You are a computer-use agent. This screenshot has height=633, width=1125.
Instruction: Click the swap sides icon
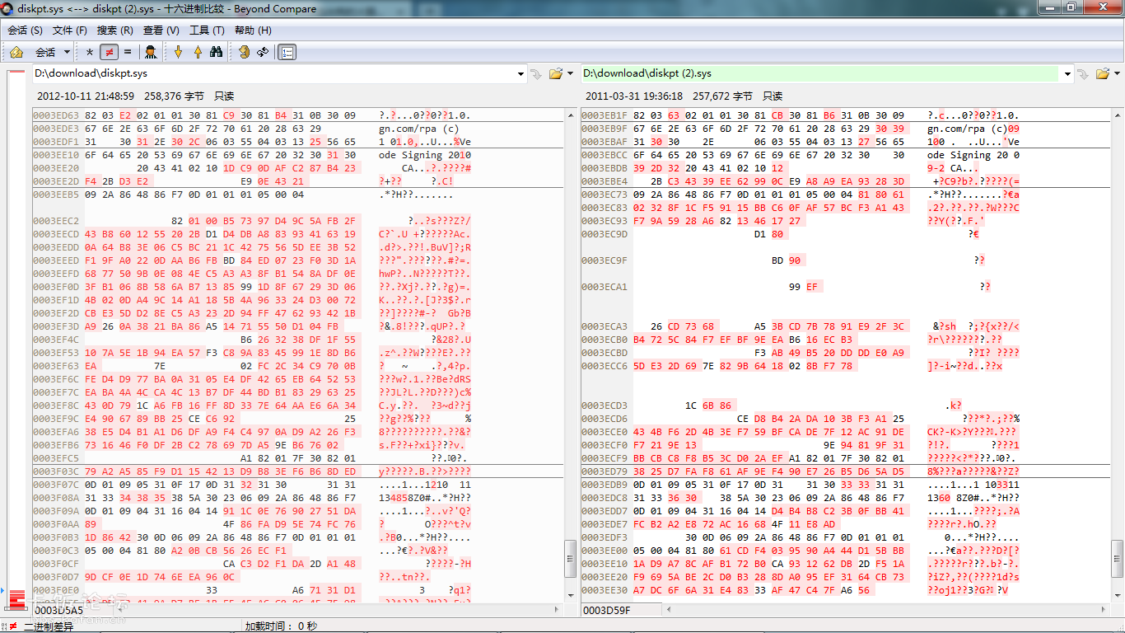pyautogui.click(x=244, y=52)
